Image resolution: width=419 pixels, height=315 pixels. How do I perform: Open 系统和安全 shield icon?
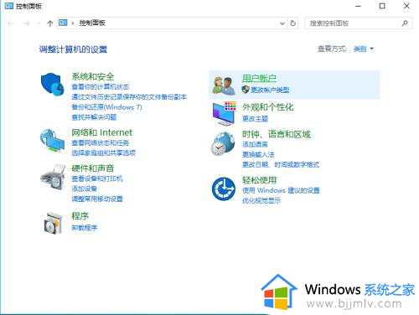coord(53,84)
